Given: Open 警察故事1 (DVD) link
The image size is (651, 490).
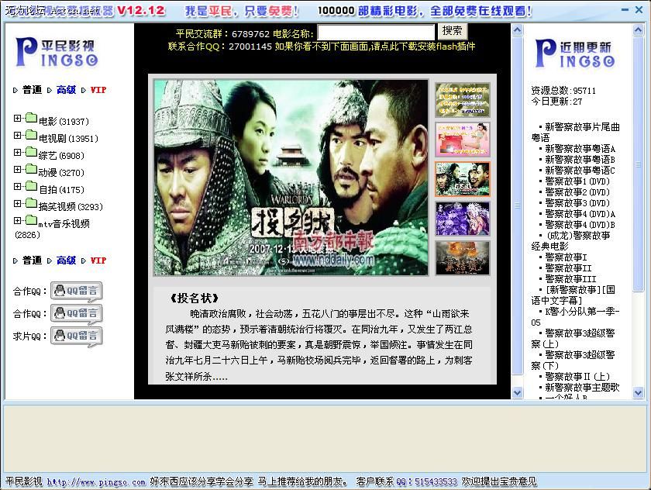Looking at the screenshot, I should pos(577,181).
